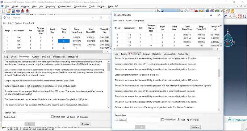Open the Model menu
This screenshot has height=131, width=247.
pos(15,6)
